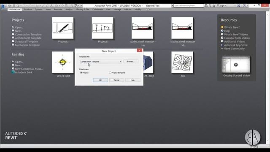Switch to the Structure ribbon tab
The width and height of the screenshot is (270, 152).
[28, 9]
